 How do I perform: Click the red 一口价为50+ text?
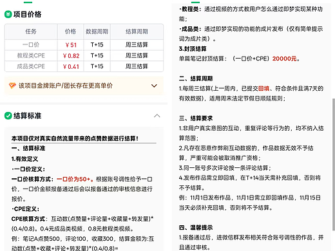(75, 179)
